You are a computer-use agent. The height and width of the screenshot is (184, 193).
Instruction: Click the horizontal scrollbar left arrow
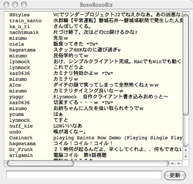pos(172,163)
